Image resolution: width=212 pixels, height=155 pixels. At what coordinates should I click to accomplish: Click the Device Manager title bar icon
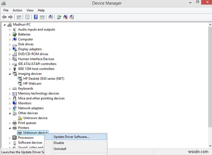(x=3, y=3)
